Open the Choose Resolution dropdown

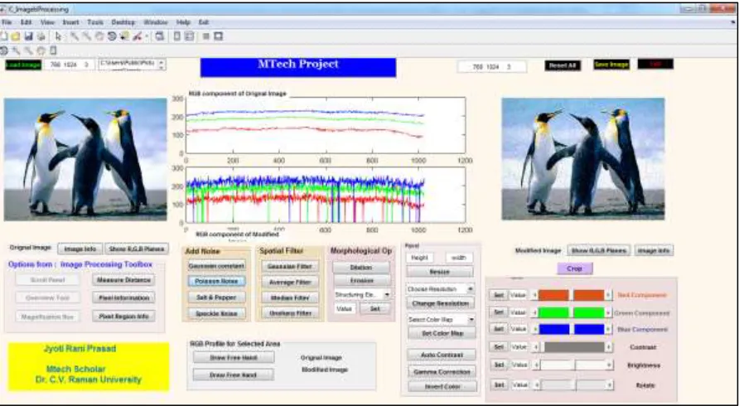(470, 288)
